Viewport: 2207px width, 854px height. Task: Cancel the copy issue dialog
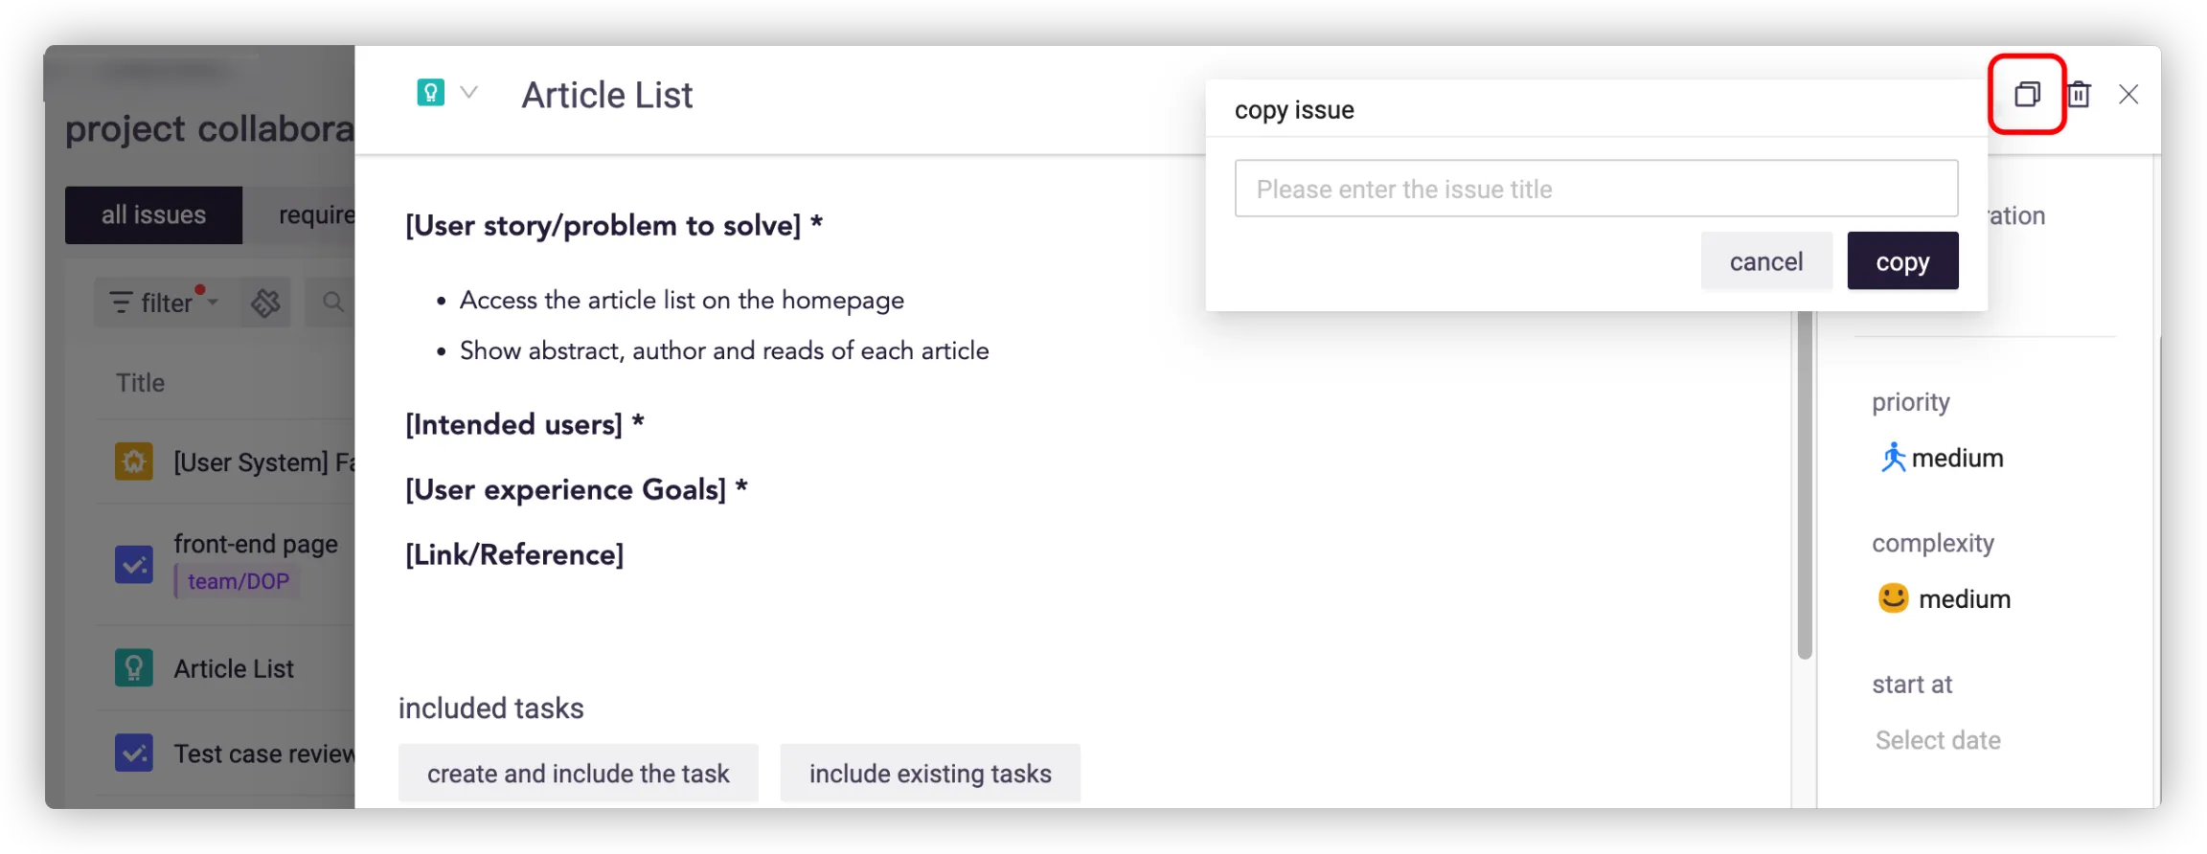pyautogui.click(x=1765, y=260)
